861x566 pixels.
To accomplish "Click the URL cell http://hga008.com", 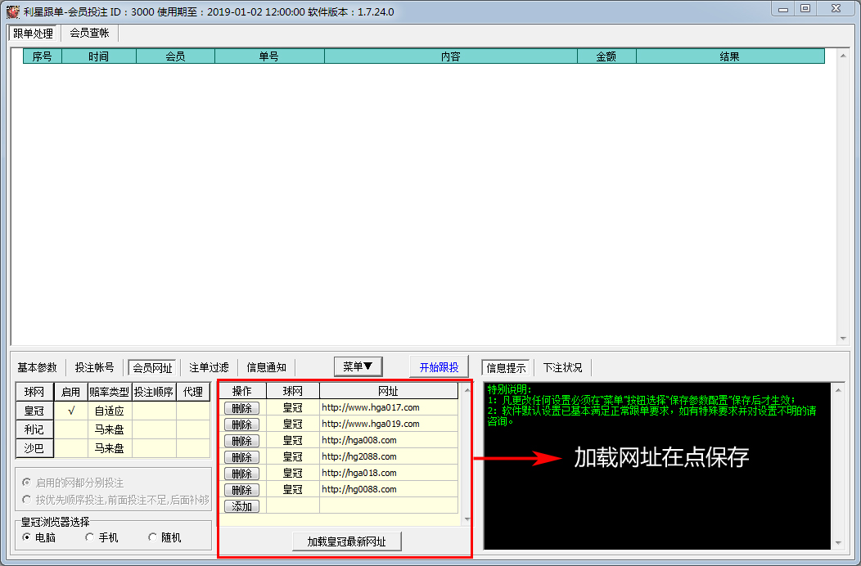I will point(388,440).
